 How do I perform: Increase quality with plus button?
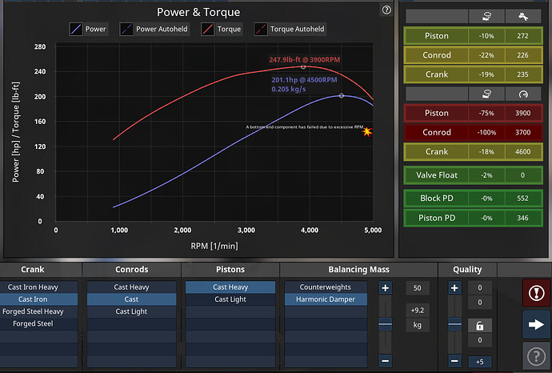tap(455, 287)
